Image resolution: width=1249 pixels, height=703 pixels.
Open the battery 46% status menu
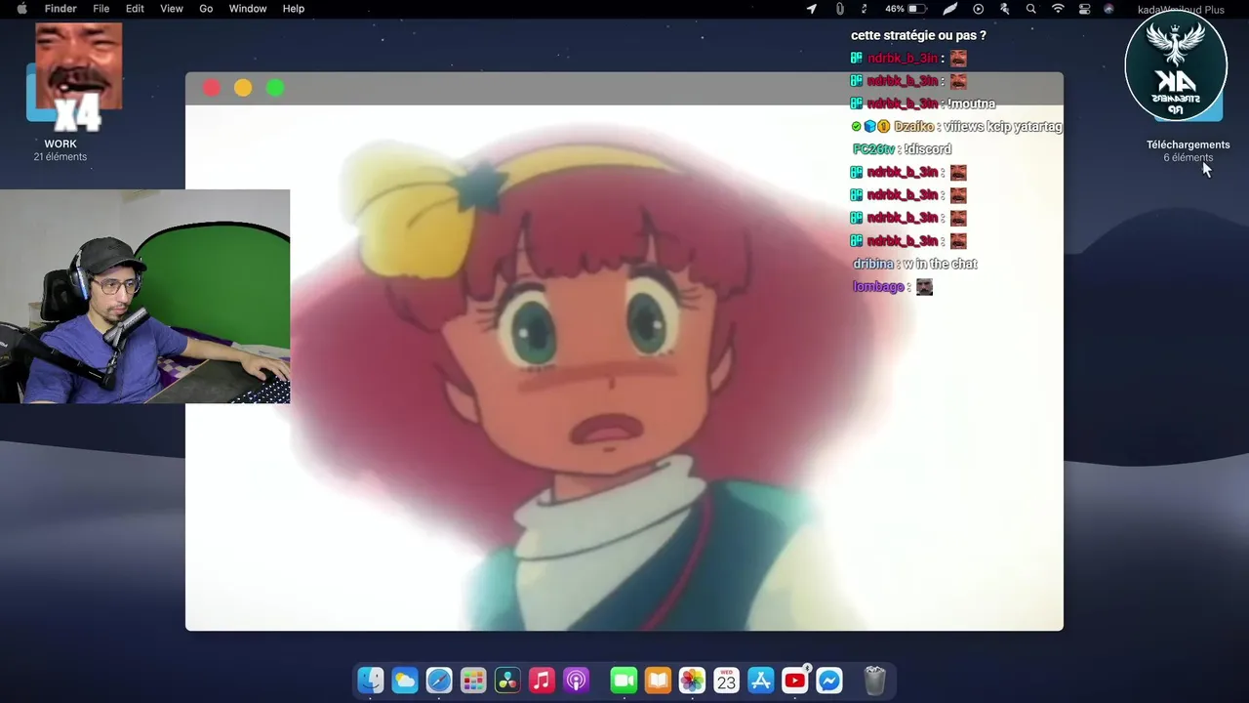pos(906,9)
